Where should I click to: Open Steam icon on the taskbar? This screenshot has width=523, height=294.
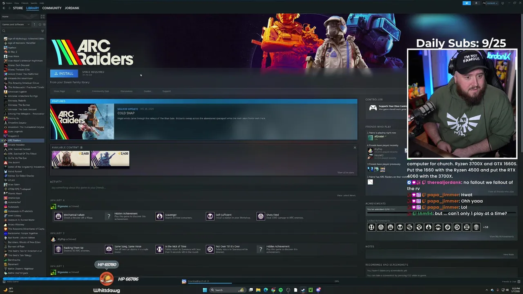[x=303, y=290]
